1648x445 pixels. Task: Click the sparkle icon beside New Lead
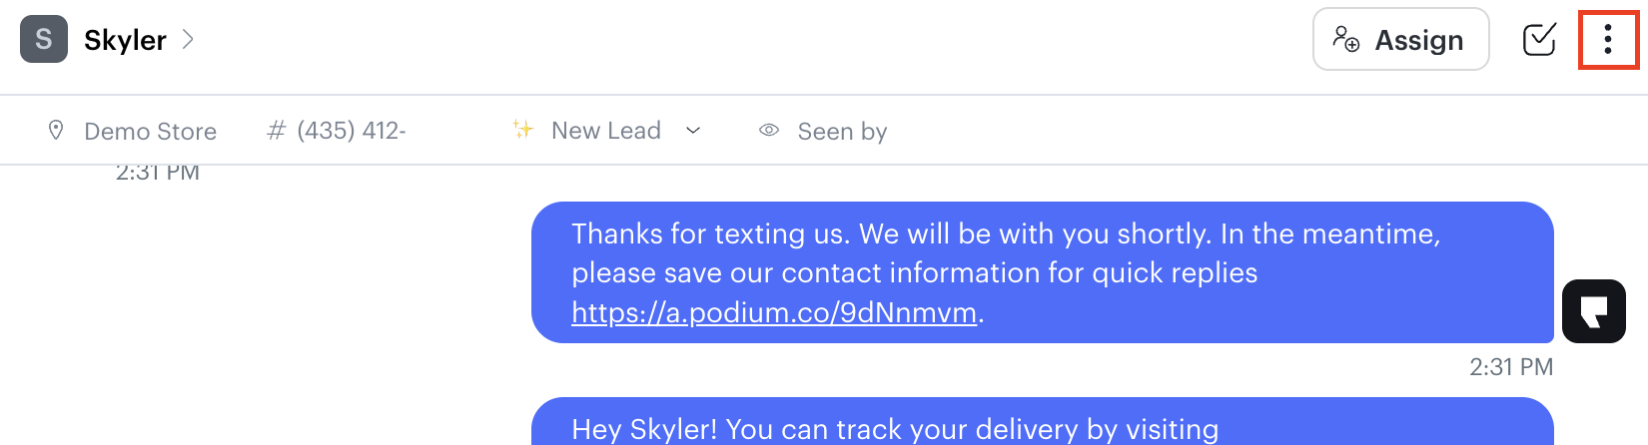(x=522, y=130)
